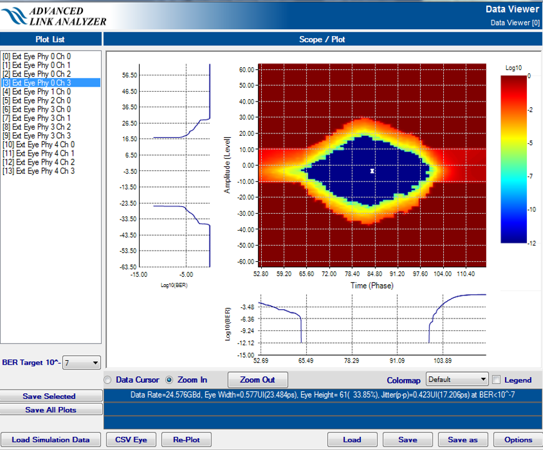Choose [5] Ext Eye Phy 2 Ch 0
The width and height of the screenshot is (543, 450).
[x=36, y=100]
